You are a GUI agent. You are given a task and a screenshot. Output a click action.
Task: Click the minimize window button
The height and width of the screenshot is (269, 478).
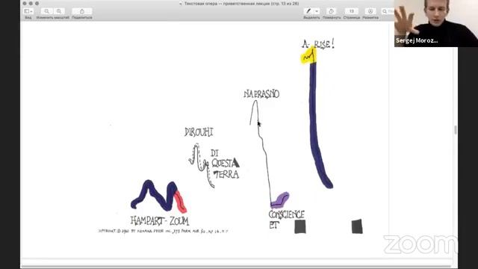tap(31, 3)
